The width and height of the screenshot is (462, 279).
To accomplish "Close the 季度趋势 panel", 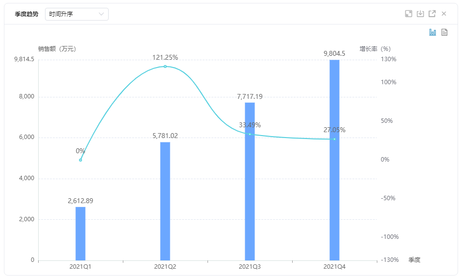I will pos(444,14).
